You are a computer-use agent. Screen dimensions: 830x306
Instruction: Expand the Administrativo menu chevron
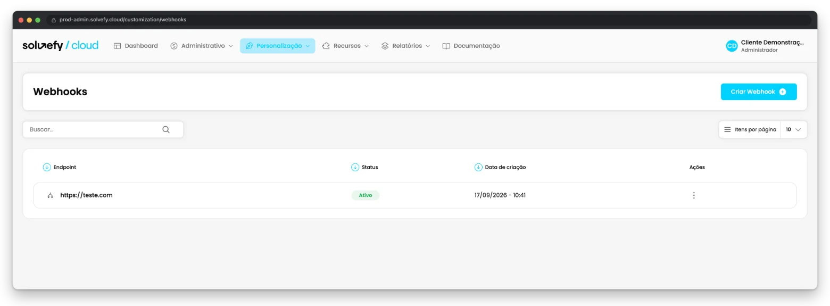[x=231, y=46]
